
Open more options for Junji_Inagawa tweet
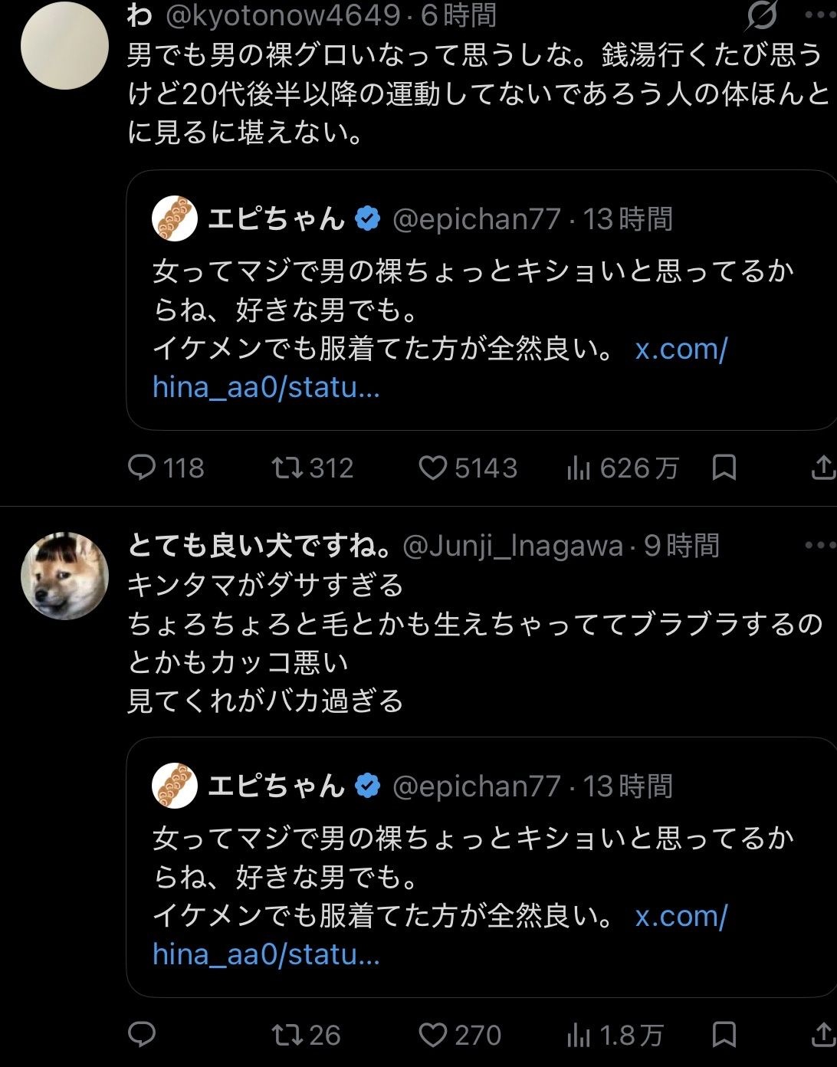(x=820, y=546)
